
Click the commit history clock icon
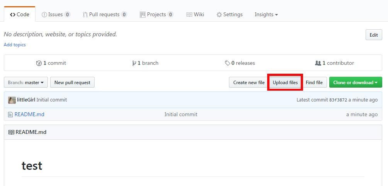(39, 63)
